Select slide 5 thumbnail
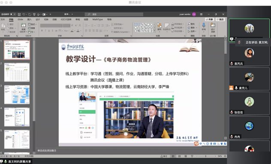Image resolution: width=271 pixels, height=164 pixels. tap(17, 139)
